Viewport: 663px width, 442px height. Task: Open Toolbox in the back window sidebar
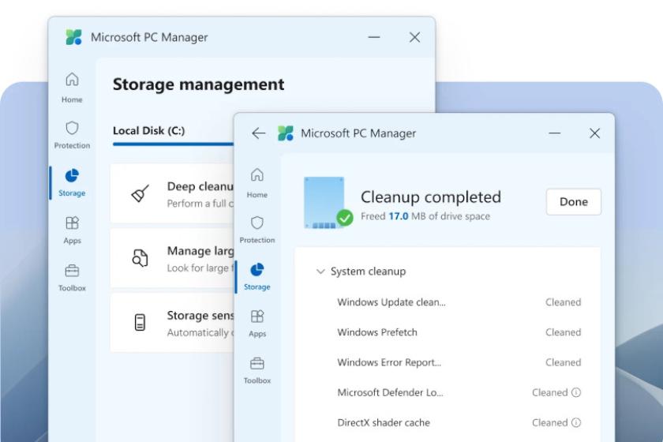coord(72,278)
